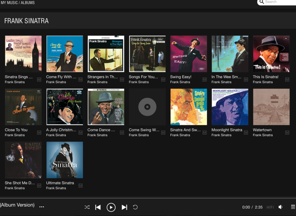The height and width of the screenshot is (216, 296).
Task: Open Songs For Young Lovers cover art
Action: (147, 54)
